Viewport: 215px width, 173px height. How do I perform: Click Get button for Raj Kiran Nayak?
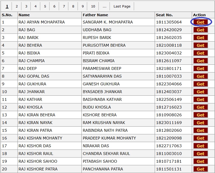click(201, 122)
